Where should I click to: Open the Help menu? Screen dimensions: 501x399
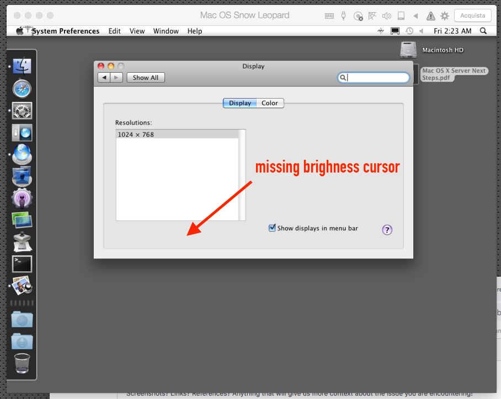click(195, 31)
